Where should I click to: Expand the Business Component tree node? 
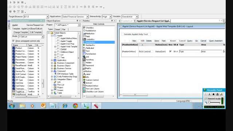(x=52, y=63)
